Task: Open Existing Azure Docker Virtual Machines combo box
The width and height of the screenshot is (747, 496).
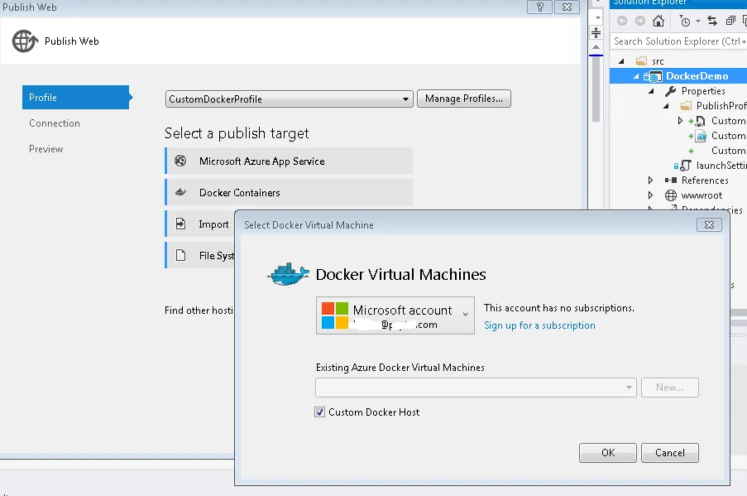Action: [x=476, y=388]
